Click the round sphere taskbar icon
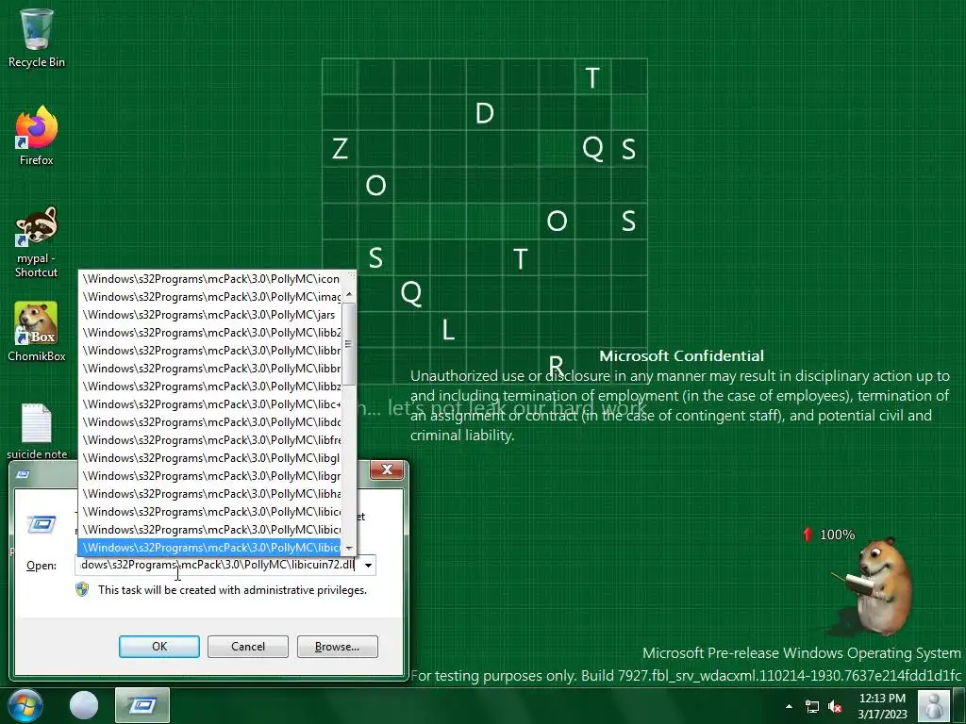The width and height of the screenshot is (966, 724). [84, 705]
